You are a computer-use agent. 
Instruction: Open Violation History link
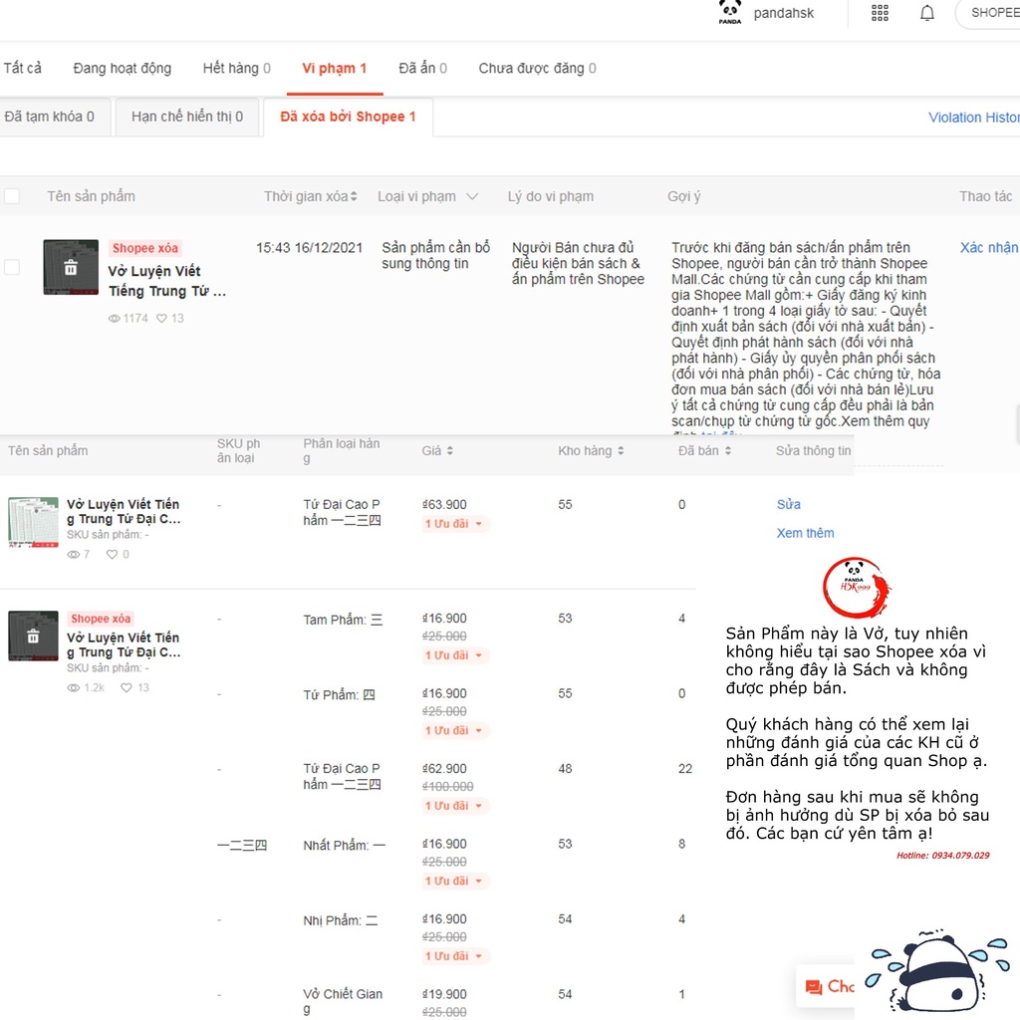click(974, 118)
